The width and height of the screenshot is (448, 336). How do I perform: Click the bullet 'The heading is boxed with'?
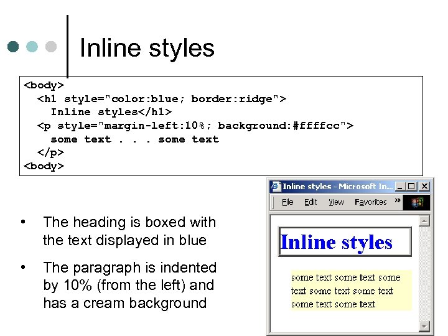129,222
